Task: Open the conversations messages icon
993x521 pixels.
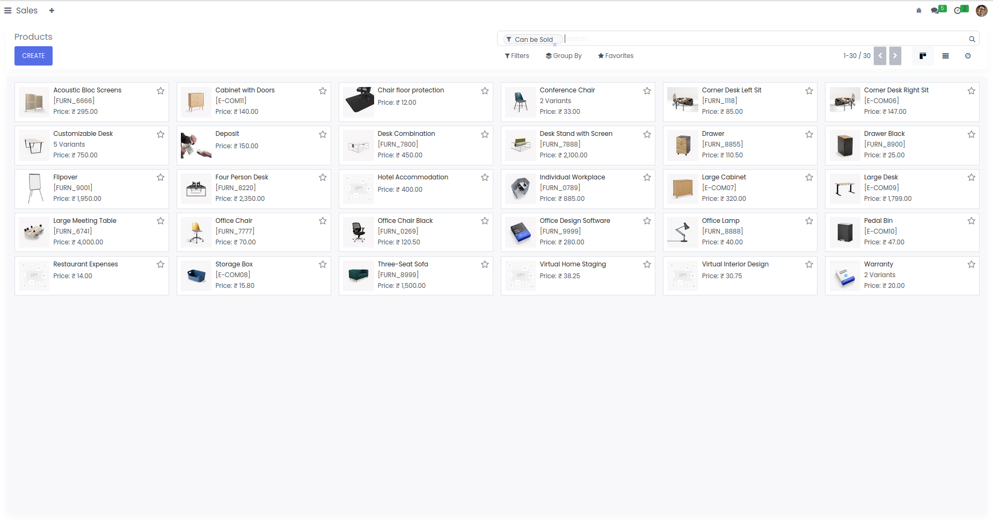Action: pos(936,11)
